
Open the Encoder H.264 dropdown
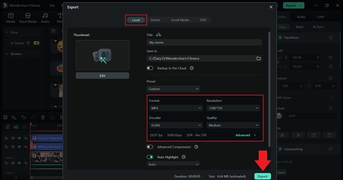176,125
